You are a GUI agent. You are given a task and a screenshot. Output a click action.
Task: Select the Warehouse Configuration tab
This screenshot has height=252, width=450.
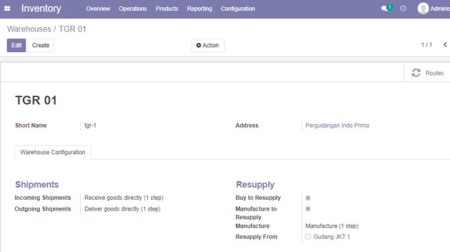point(53,152)
